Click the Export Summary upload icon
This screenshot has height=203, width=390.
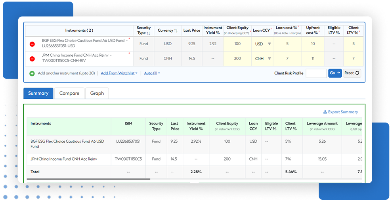click(325, 112)
